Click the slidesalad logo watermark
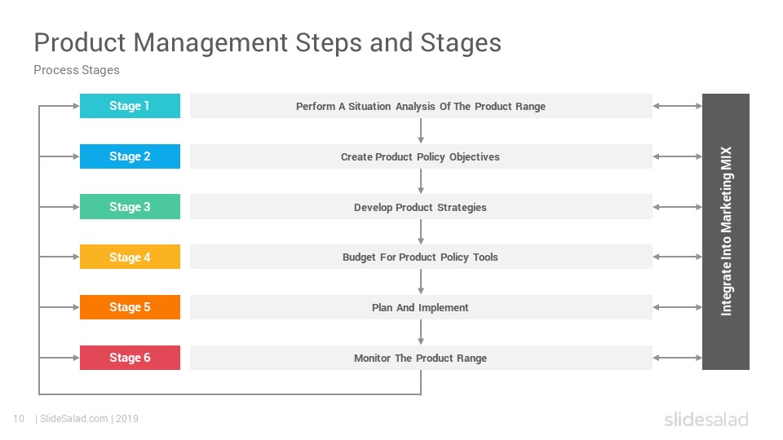The image size is (783, 440). coord(706,420)
